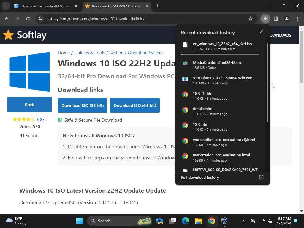The image size is (304, 228).
Task: Click the en_windows_10_22h2_x64_dvd.iso file icon
Action: [x=185, y=45]
